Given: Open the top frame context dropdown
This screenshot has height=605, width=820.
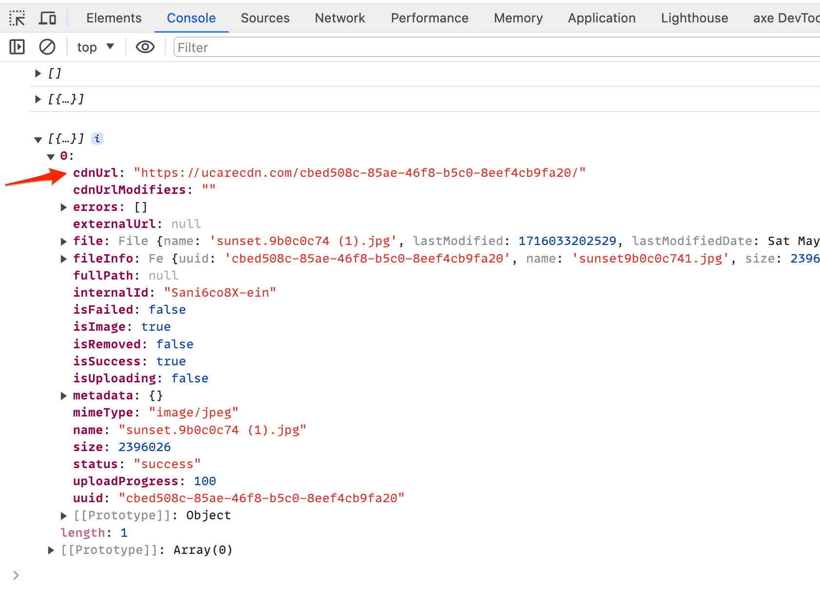Looking at the screenshot, I should pos(96,47).
